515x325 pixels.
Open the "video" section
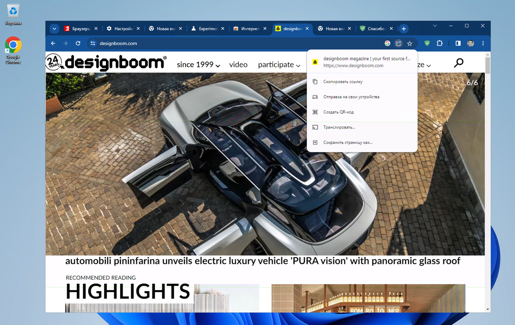click(x=238, y=65)
